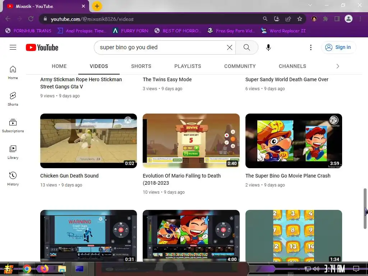Reload the page
Screen dimensions: 368x276
31,19
